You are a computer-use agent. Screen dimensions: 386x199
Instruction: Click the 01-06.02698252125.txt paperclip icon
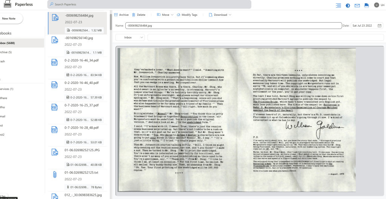click(x=54, y=174)
